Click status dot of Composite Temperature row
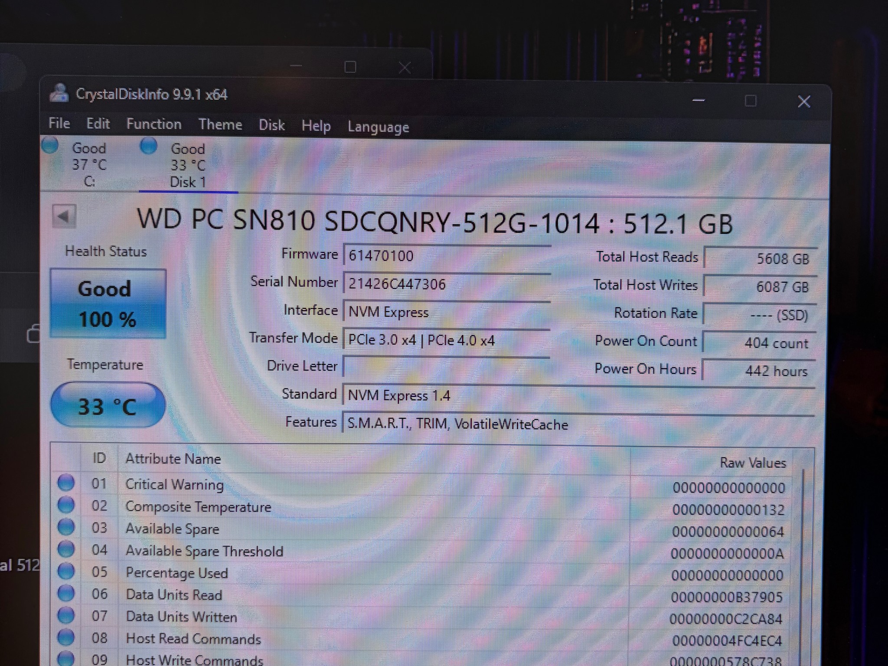The image size is (888, 666). tap(66, 505)
